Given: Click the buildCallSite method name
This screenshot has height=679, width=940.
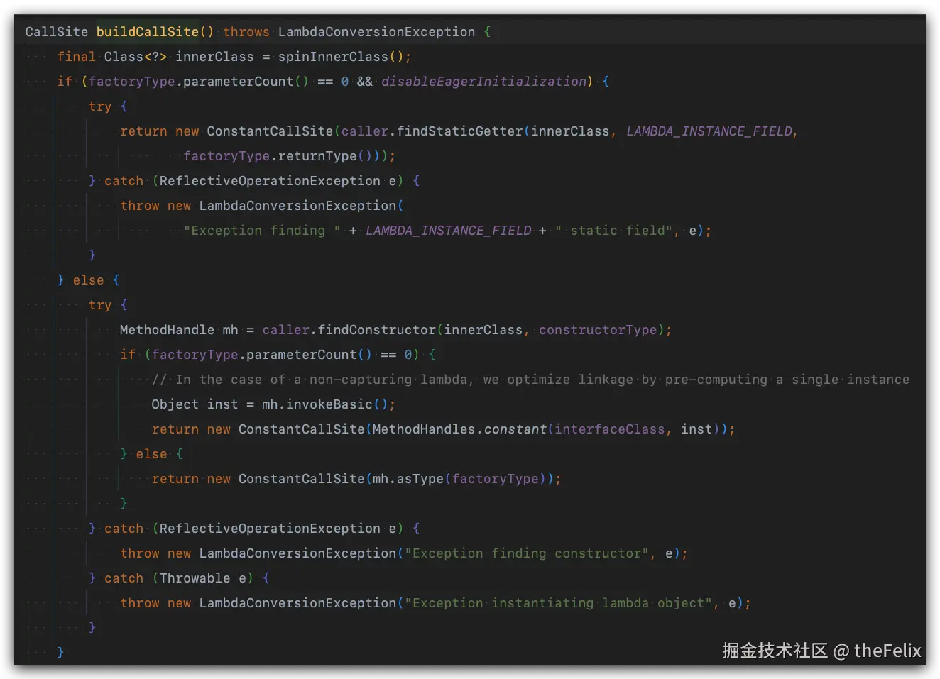Looking at the screenshot, I should (148, 32).
